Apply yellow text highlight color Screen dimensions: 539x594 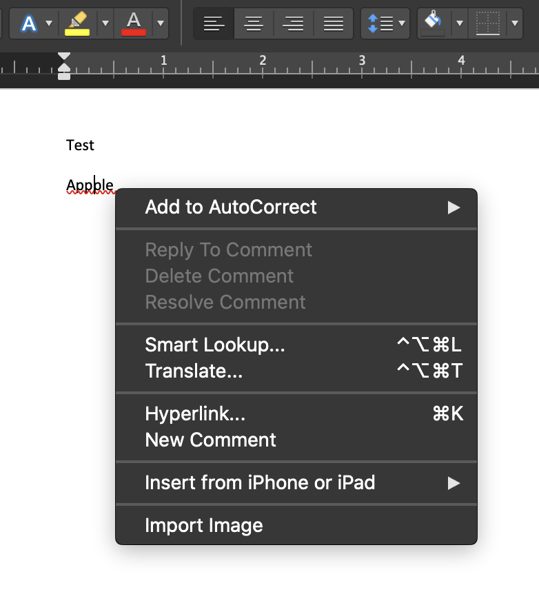[77, 23]
